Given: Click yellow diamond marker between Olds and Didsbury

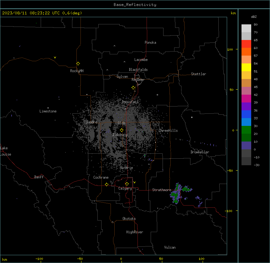Looking at the screenshot, I should (x=122, y=130).
